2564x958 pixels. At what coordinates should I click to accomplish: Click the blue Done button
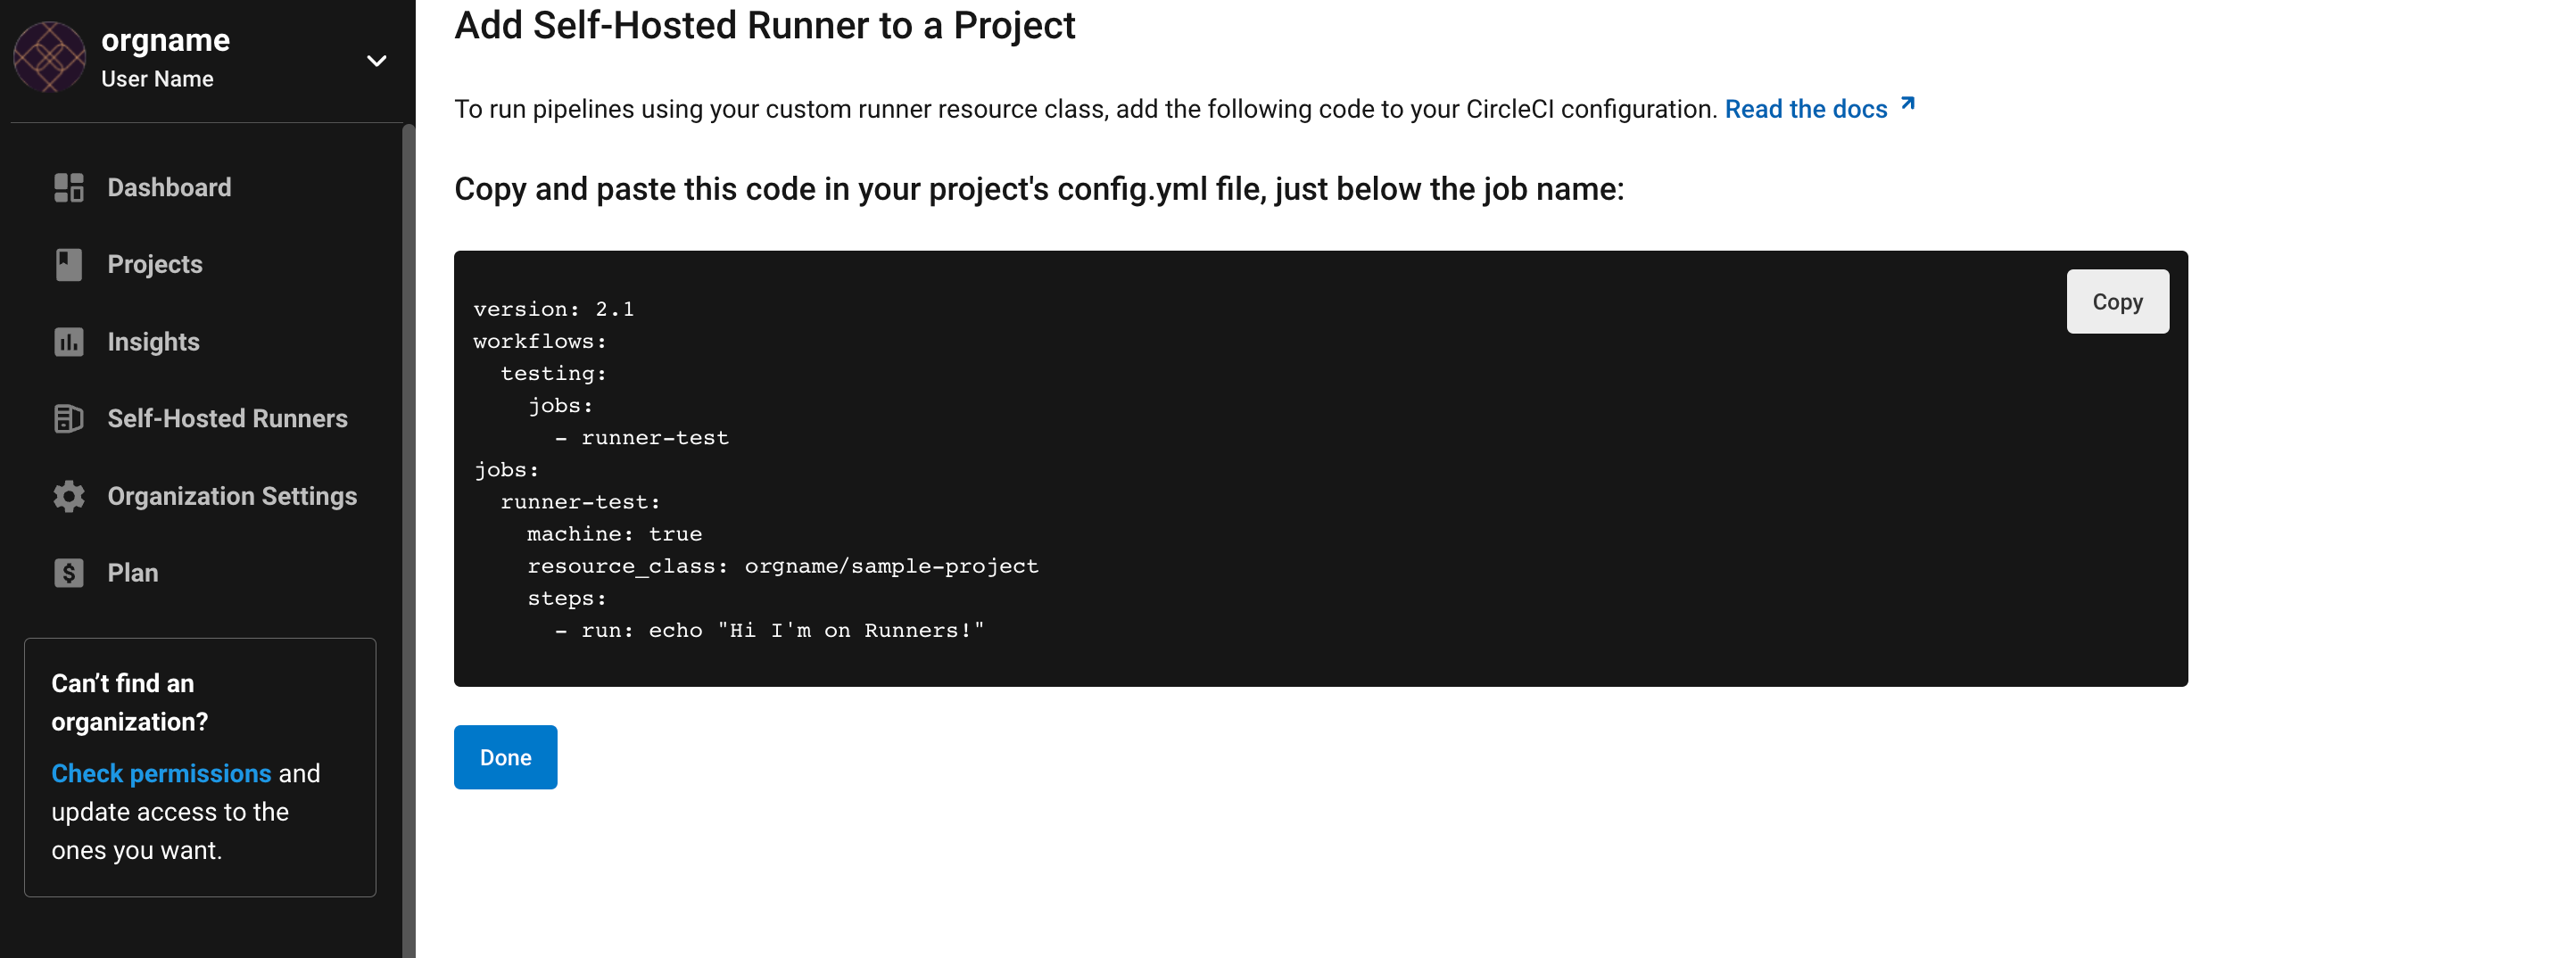[x=506, y=757]
